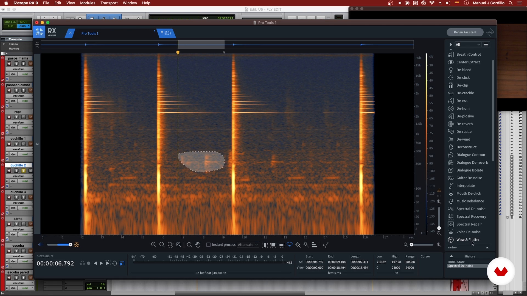This screenshot has height=296, width=527.
Task: Open the De-plosive module
Action: pyautogui.click(x=465, y=116)
